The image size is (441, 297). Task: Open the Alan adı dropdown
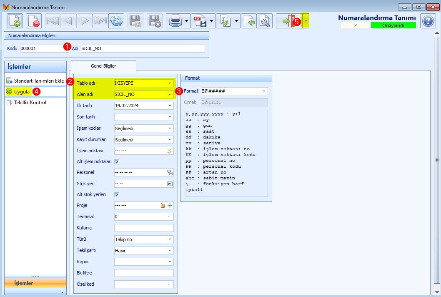point(170,94)
